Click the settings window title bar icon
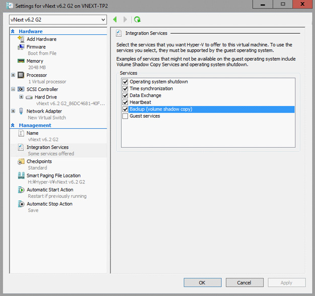This screenshot has width=315, height=296. (x=10, y=6)
